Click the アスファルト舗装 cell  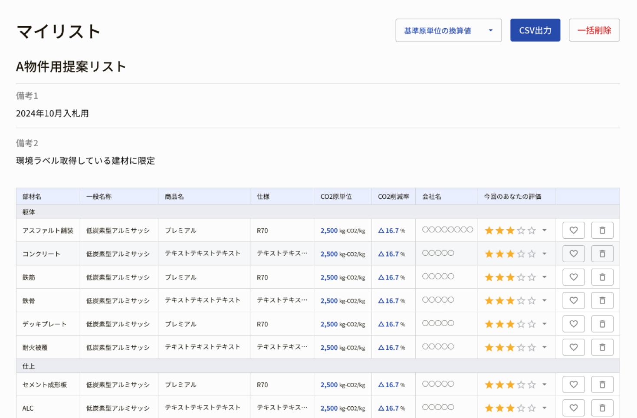[x=48, y=230]
